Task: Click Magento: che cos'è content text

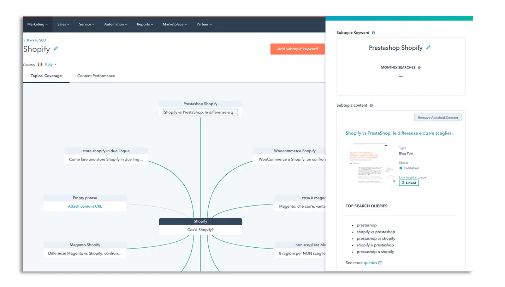Action: [x=302, y=206]
